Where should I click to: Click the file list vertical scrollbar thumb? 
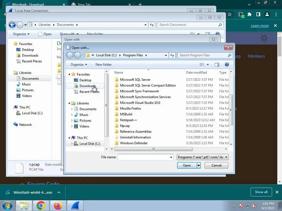click(231, 110)
